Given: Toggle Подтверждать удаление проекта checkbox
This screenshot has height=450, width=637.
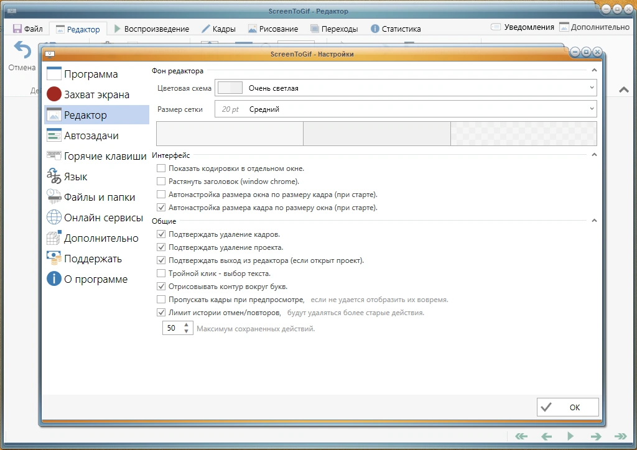Looking at the screenshot, I should [x=161, y=247].
